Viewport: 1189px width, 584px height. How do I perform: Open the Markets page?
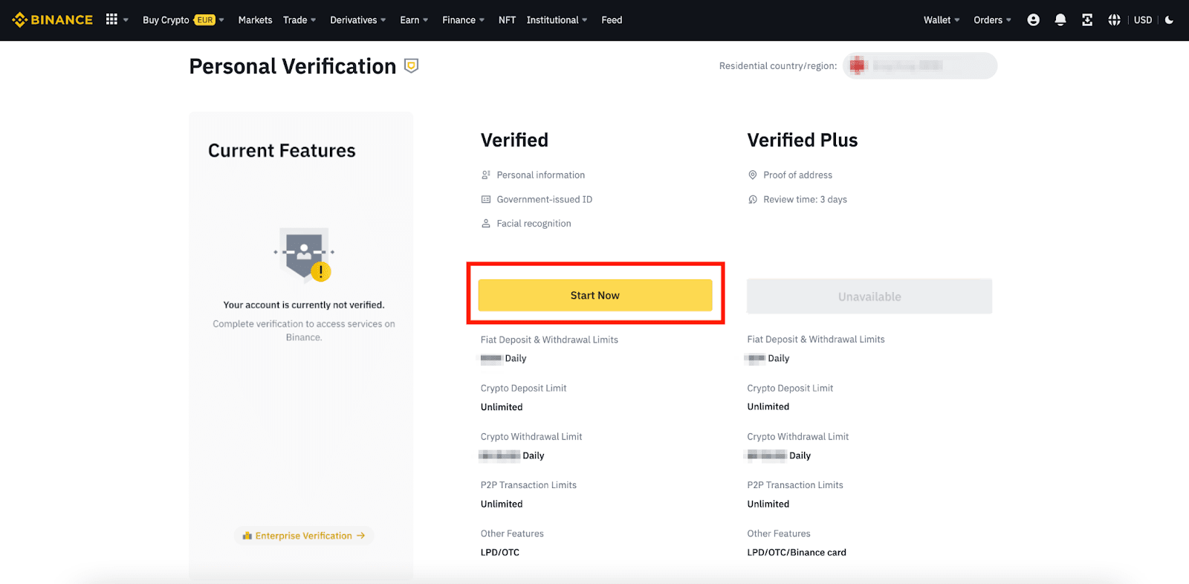pyautogui.click(x=255, y=20)
